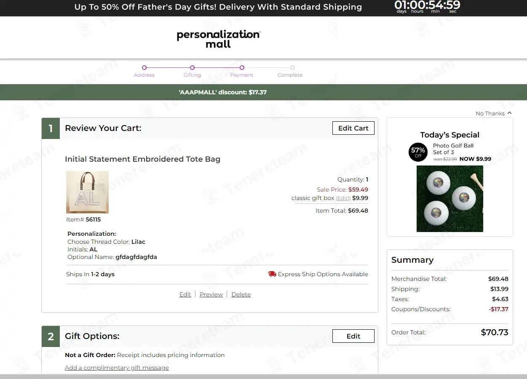Click the Father's Day promo banner text
The image size is (527, 379).
(218, 7)
